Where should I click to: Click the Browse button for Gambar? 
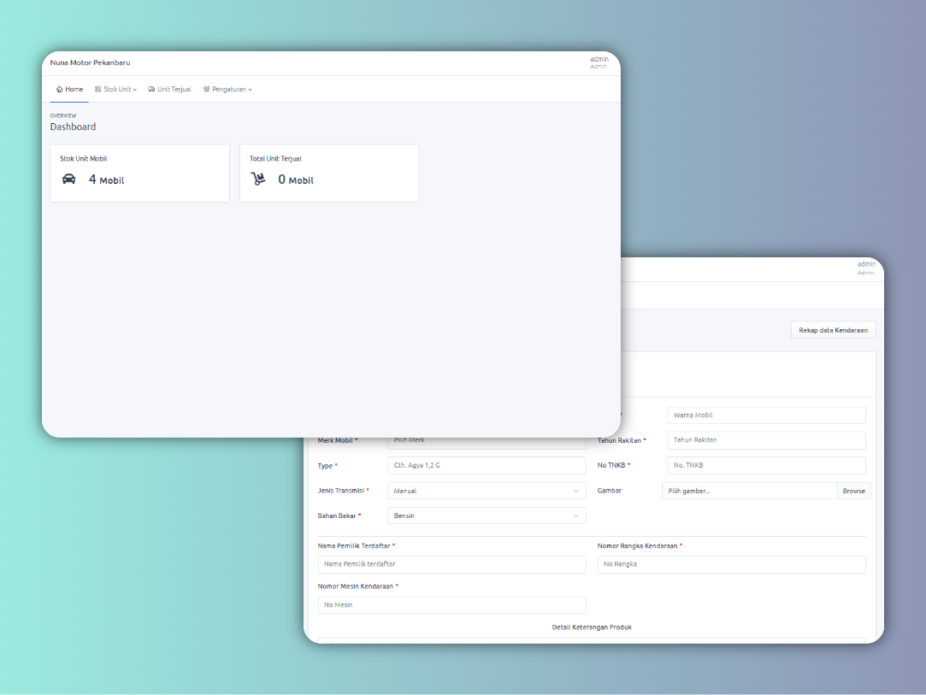853,491
